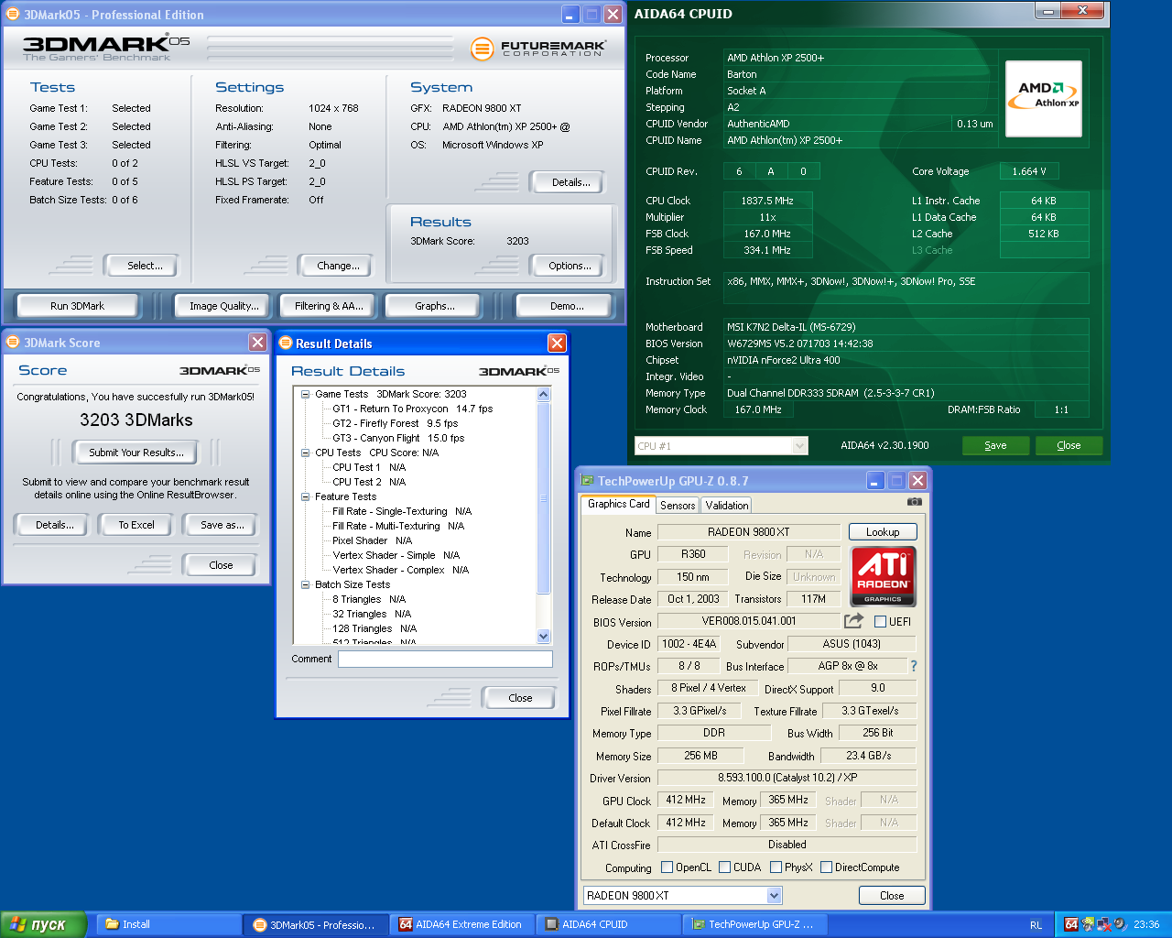This screenshot has height=938, width=1172.
Task: Click the Save button in AIDA64 CPUID
Action: 995,445
